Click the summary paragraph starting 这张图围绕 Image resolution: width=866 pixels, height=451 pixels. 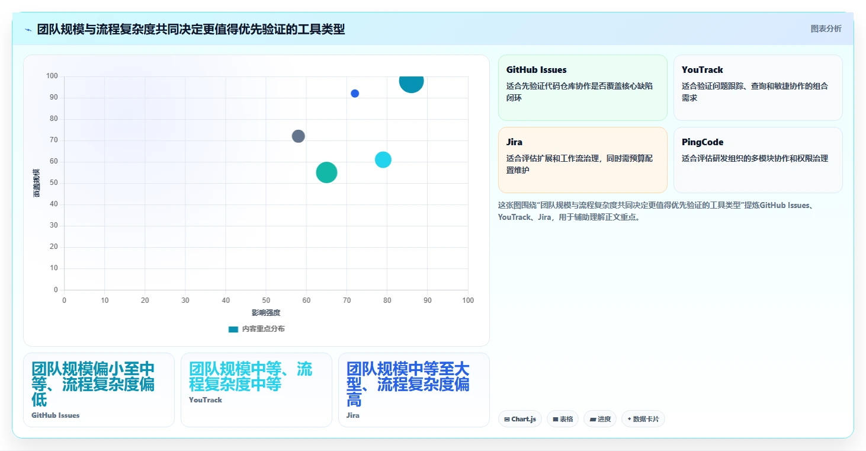click(657, 211)
